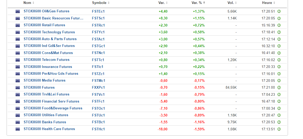
Task: Click the flag icon beside STOXX600 Oil&Gas Futures
Action: (x=18, y=12)
